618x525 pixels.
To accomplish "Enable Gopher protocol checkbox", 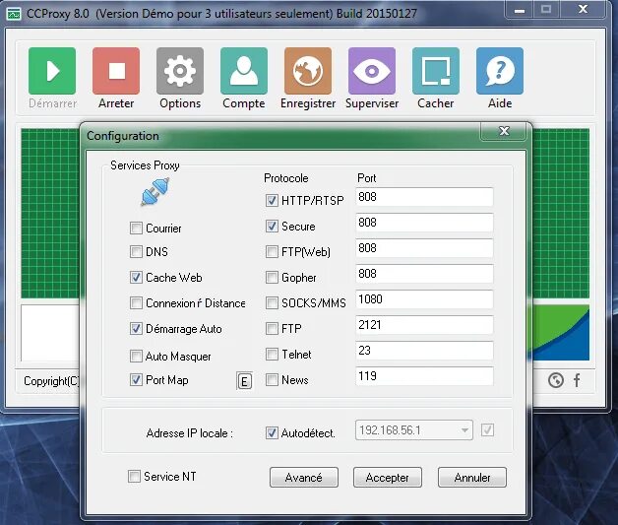I will coord(272,278).
